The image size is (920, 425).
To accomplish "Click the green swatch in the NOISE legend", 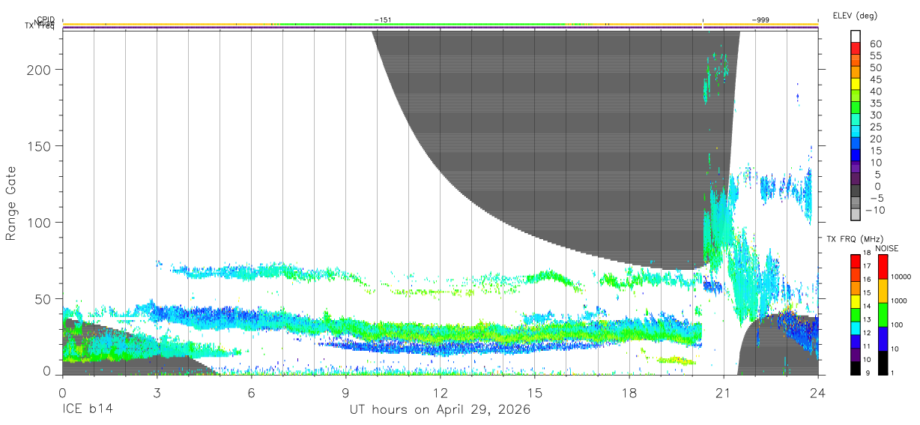I will point(883,315).
